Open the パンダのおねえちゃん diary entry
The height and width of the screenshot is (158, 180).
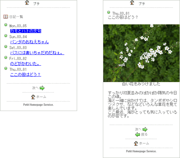(x=30, y=42)
